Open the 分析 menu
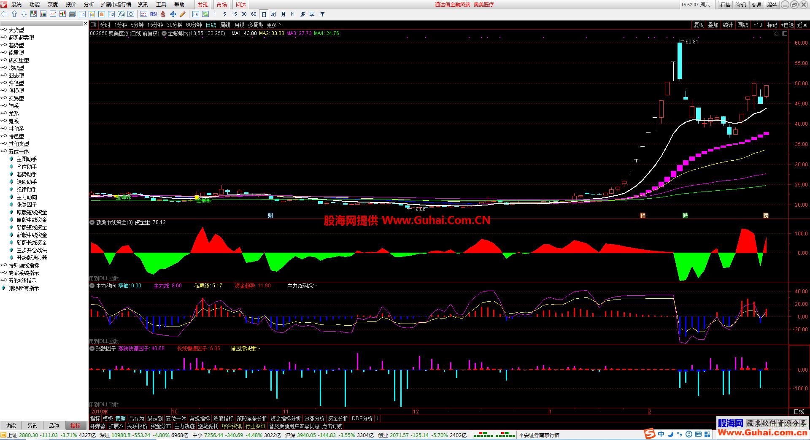The width and height of the screenshot is (810, 440). [89, 5]
